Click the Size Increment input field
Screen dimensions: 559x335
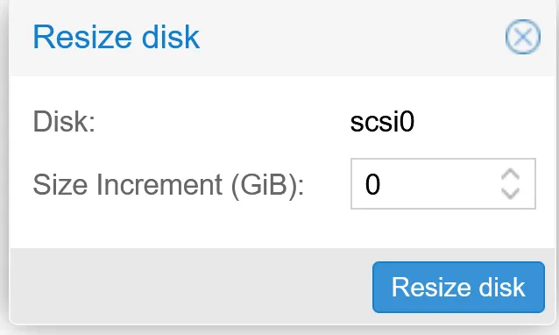442,184
